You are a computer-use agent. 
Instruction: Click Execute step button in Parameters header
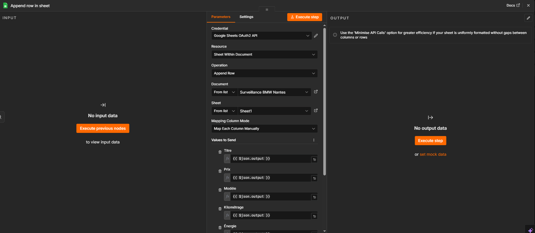pyautogui.click(x=305, y=17)
